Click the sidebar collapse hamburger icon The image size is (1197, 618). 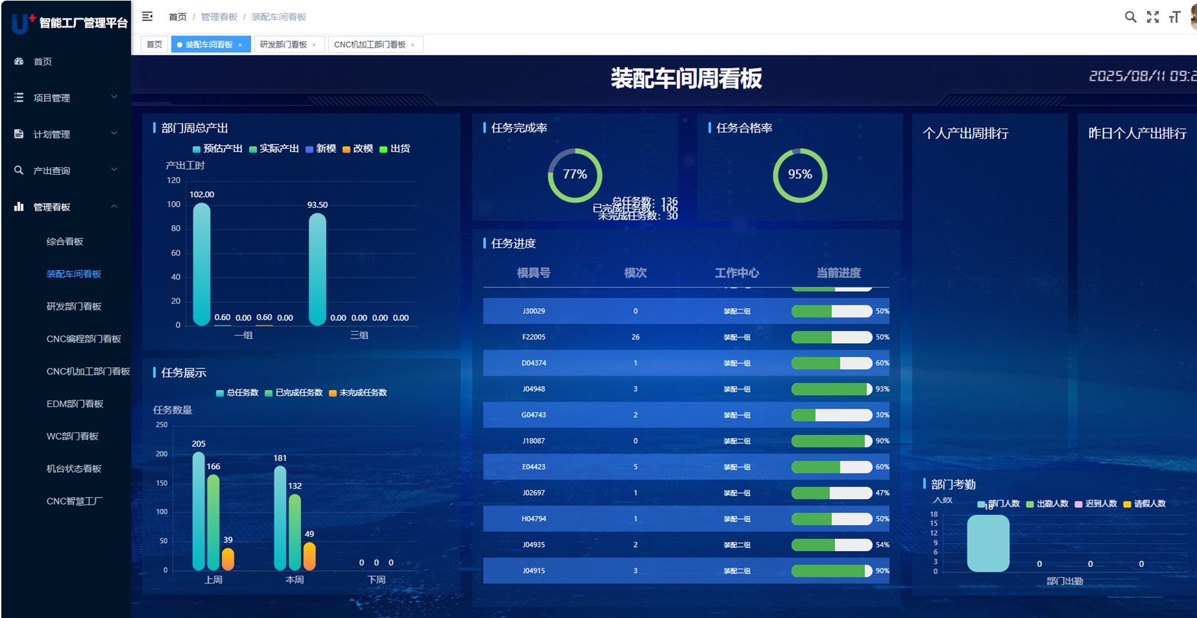point(147,17)
